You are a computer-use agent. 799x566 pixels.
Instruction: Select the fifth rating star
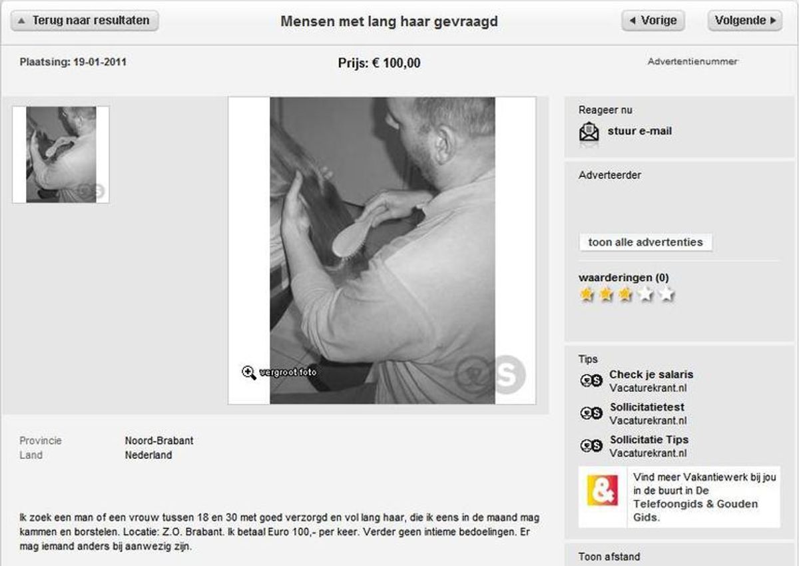666,294
